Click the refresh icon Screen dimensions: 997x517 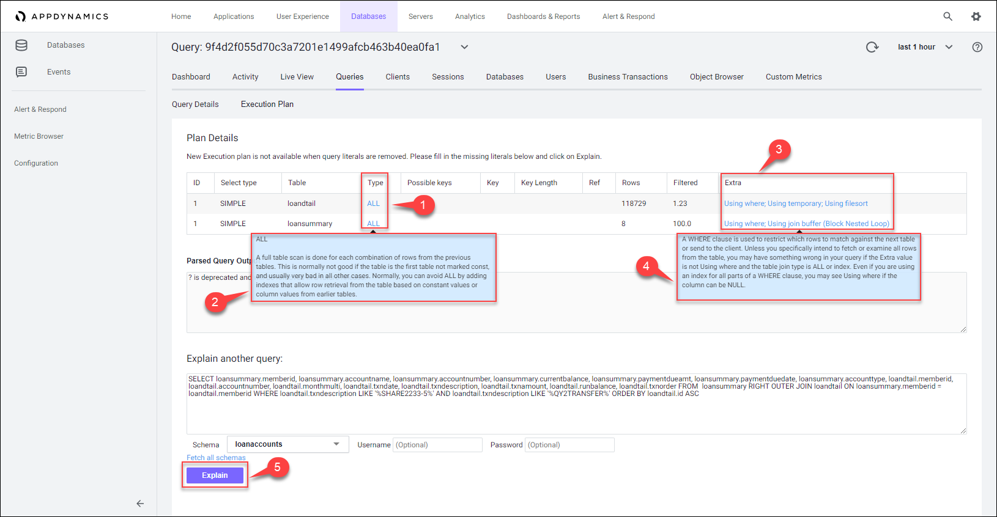(x=872, y=47)
